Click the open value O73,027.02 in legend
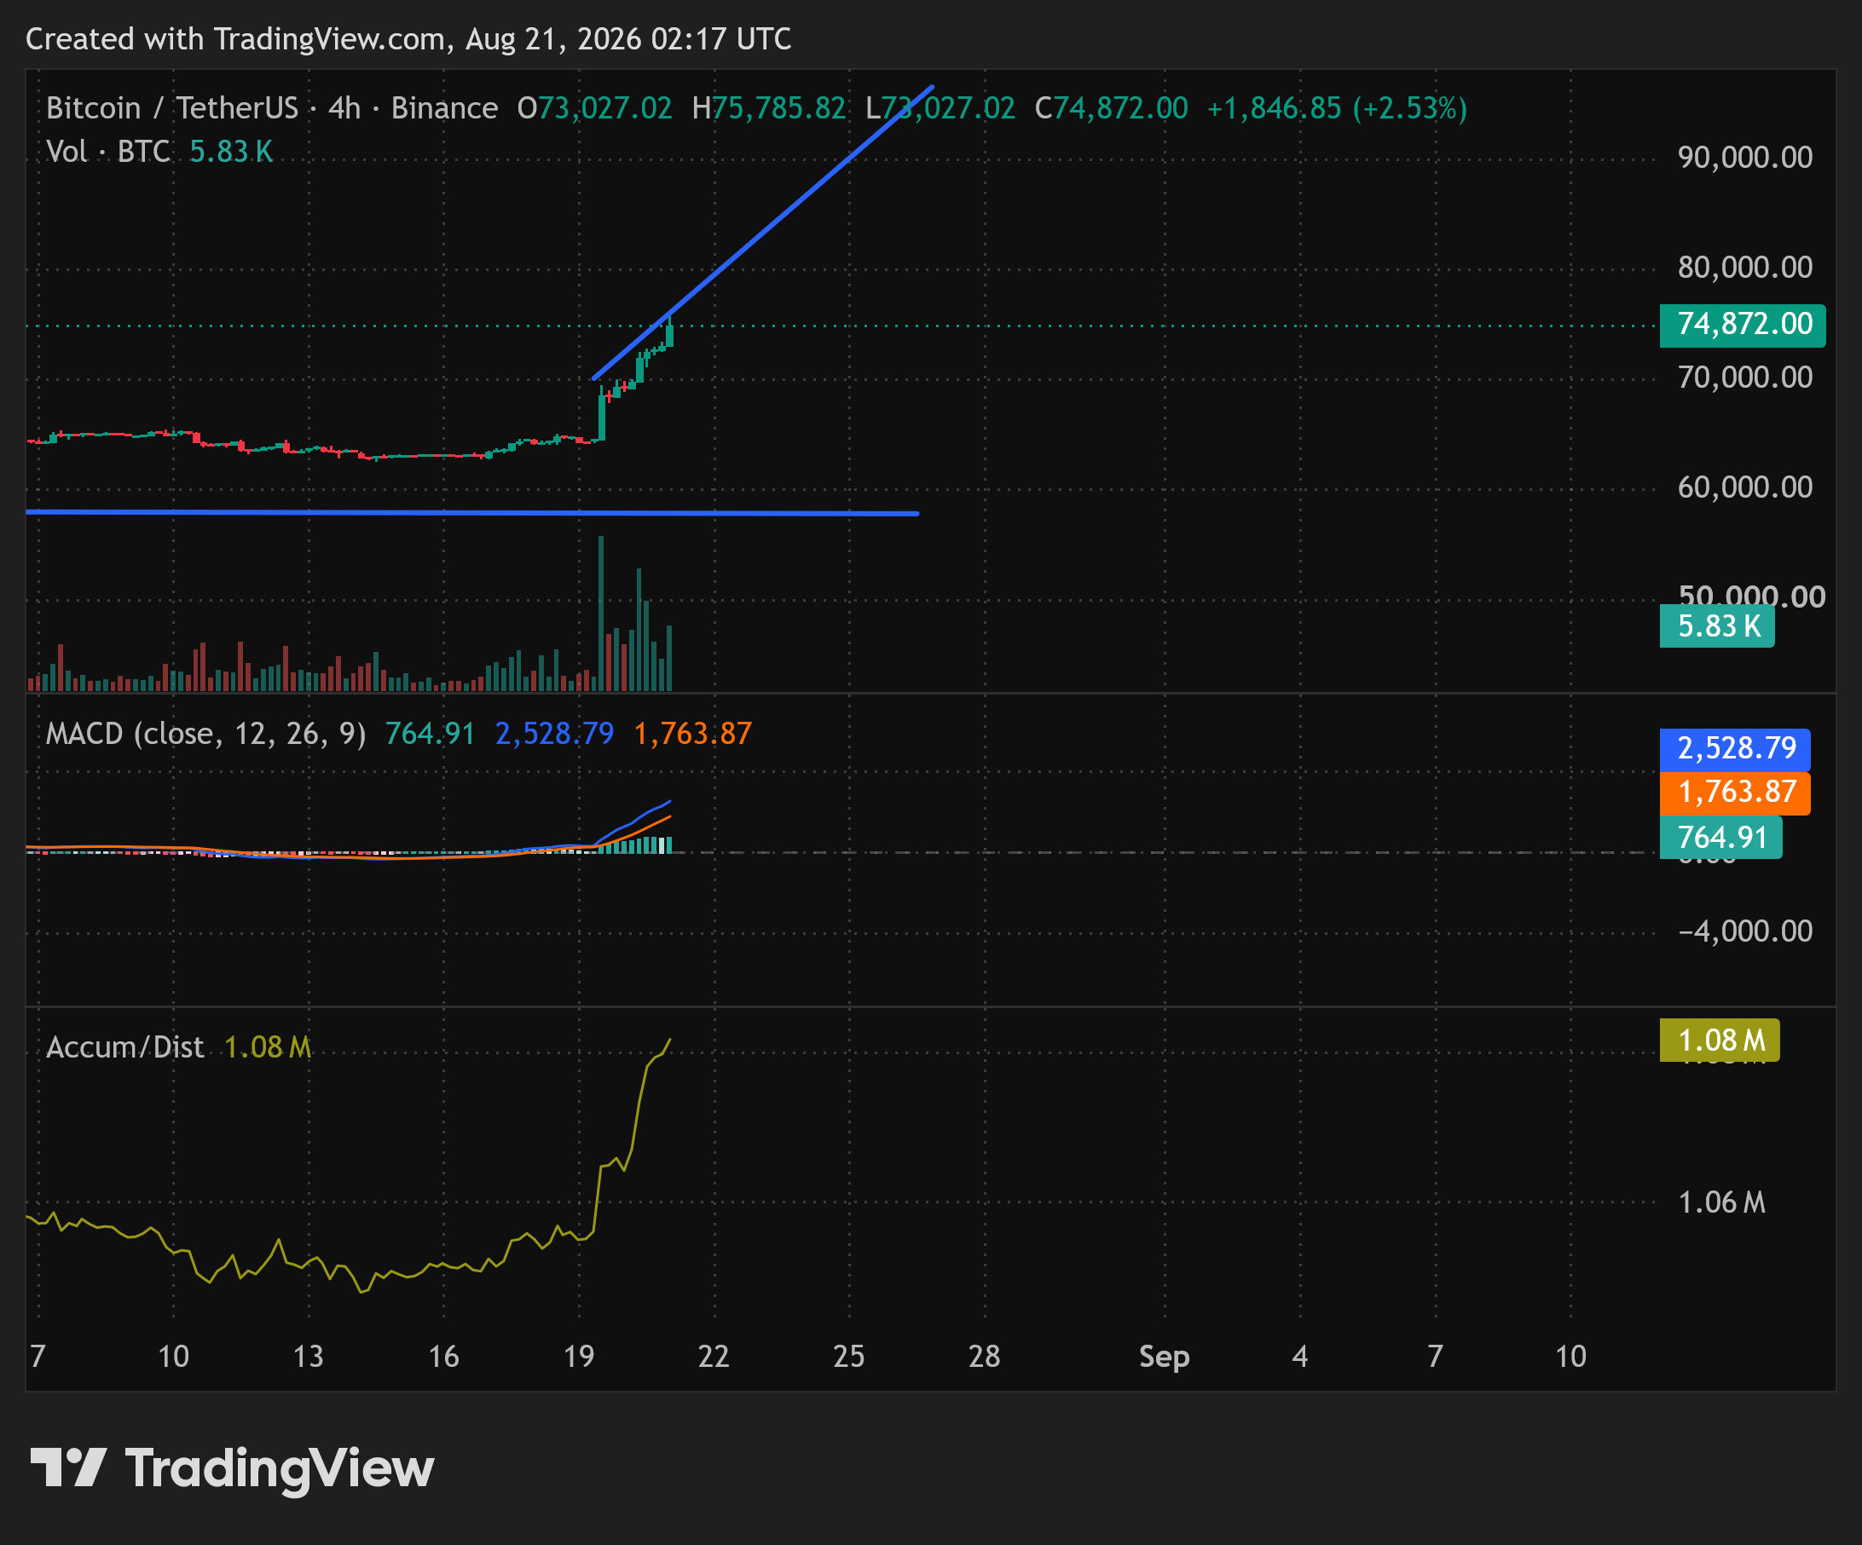This screenshot has height=1545, width=1862. 595,108
